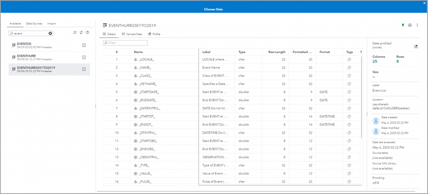Click the sort options icon above the table list
This screenshot has height=194, width=428.
[75, 33]
